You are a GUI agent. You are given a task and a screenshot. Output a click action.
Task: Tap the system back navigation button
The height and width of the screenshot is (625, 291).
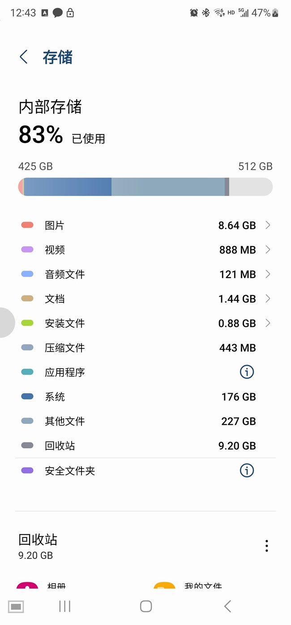pos(227,607)
